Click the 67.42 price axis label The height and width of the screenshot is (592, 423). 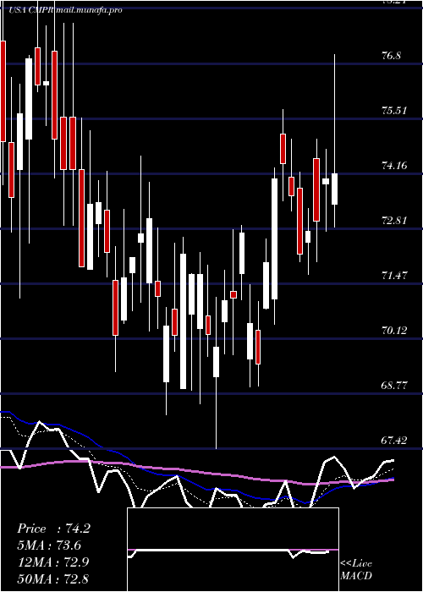point(394,440)
